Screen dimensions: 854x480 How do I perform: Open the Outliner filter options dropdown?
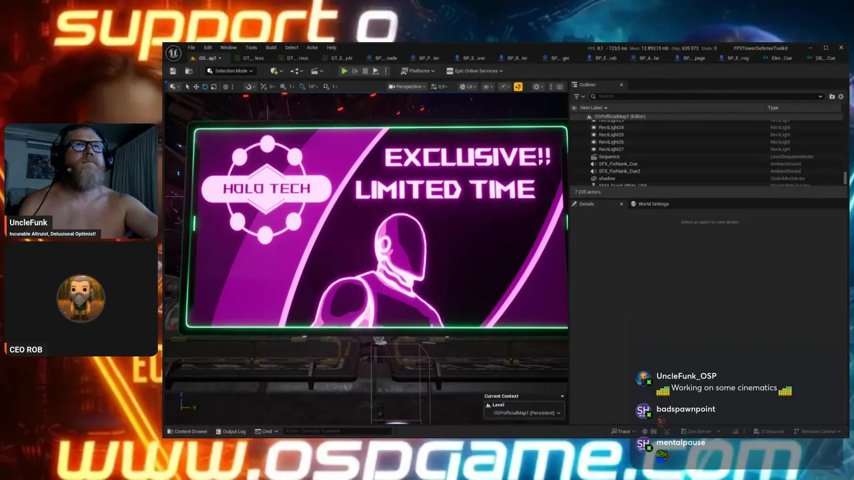coord(578,97)
